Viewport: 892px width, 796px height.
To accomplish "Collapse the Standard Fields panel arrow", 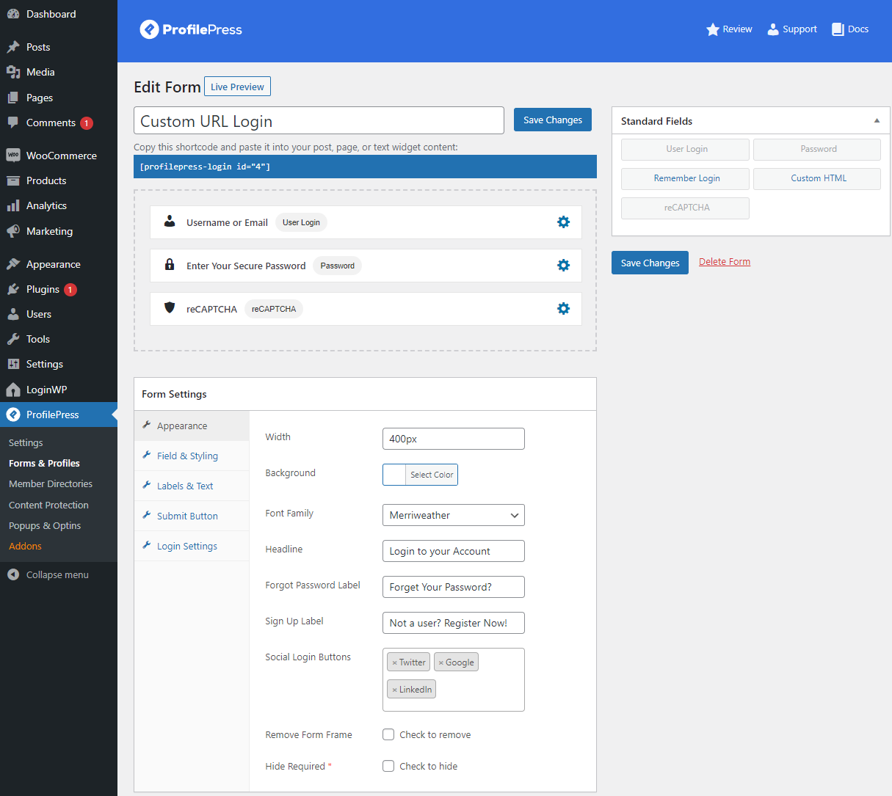I will 877,121.
